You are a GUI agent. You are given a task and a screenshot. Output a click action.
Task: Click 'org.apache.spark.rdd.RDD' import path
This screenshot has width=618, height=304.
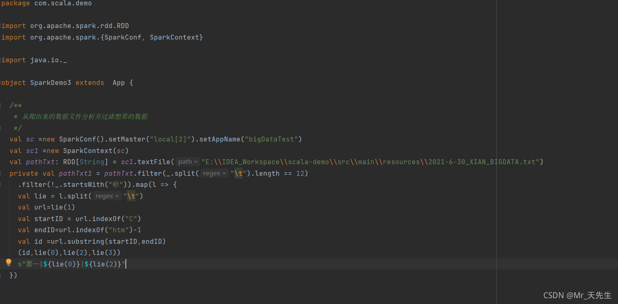tap(80, 26)
